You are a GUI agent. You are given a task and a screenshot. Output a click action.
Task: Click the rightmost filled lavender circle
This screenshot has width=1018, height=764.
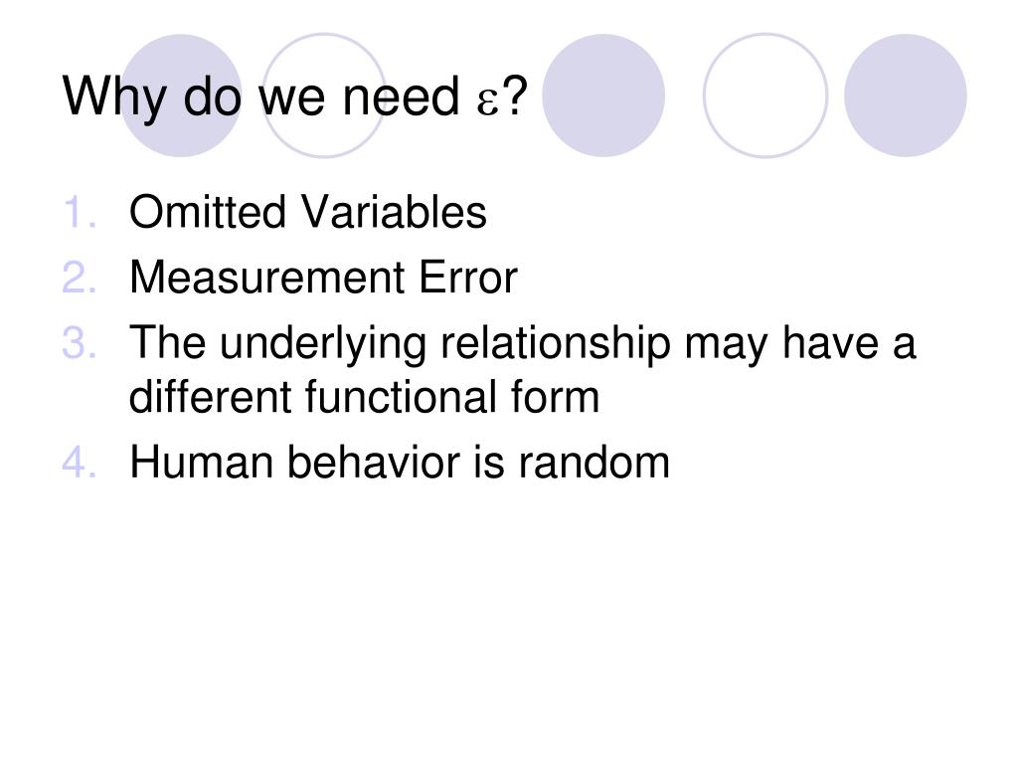tap(905, 95)
